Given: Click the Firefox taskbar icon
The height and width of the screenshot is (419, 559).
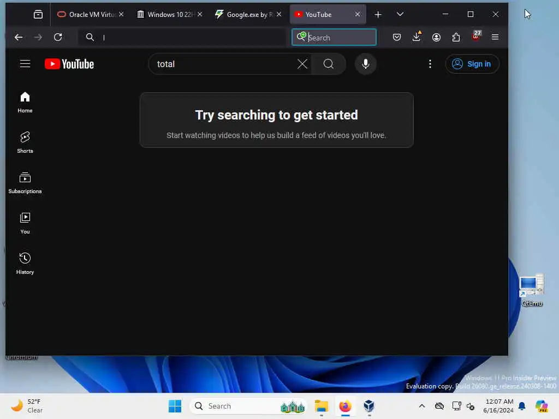Looking at the screenshot, I should click(x=345, y=406).
